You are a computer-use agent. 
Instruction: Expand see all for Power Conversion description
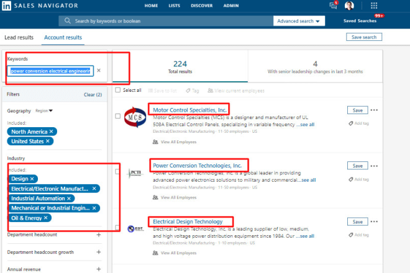coord(306,181)
